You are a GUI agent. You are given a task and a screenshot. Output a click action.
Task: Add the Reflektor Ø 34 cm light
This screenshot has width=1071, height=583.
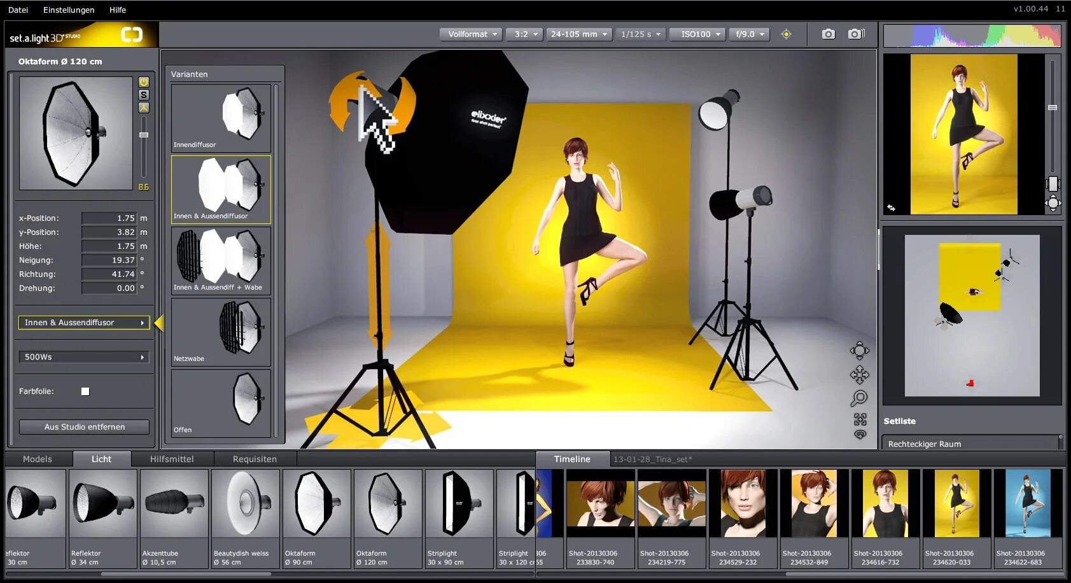(x=103, y=519)
